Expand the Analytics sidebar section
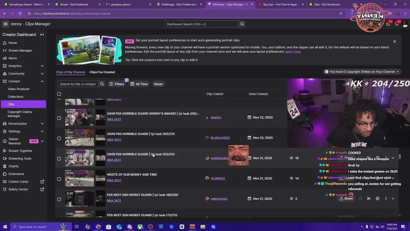This screenshot has height=231, width=410. tap(42, 66)
